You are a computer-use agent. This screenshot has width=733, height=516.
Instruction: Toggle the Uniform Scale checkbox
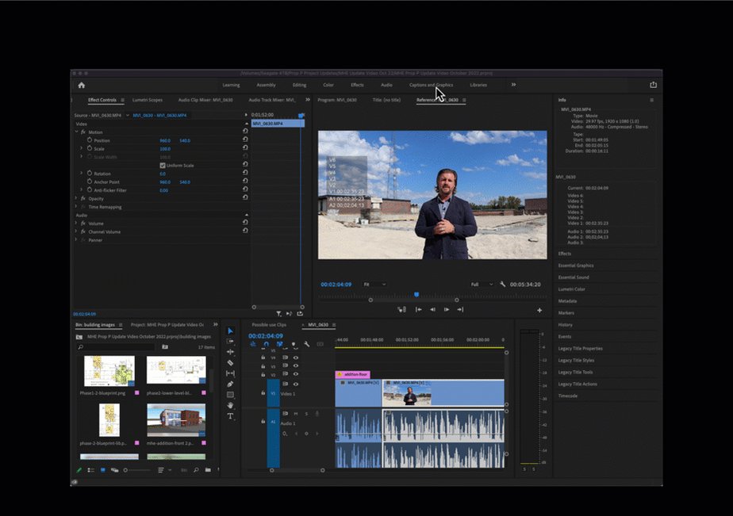[163, 166]
